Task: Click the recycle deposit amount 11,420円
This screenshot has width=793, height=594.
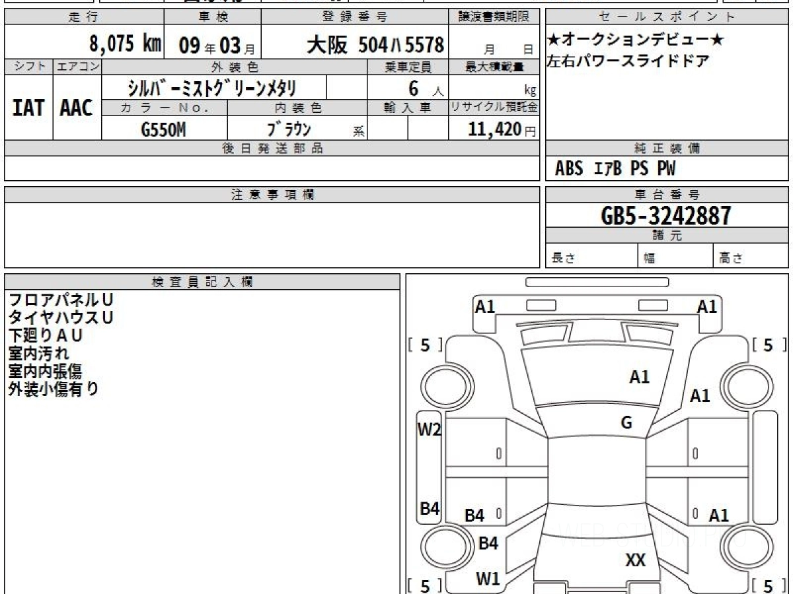Action: click(503, 129)
